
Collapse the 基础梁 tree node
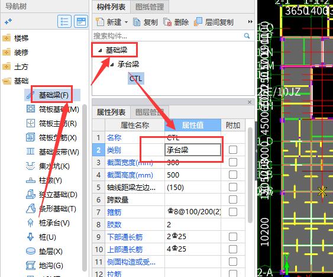[x=100, y=50]
